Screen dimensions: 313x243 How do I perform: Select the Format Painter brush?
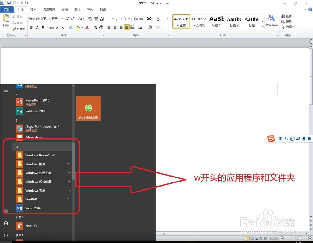point(14,29)
